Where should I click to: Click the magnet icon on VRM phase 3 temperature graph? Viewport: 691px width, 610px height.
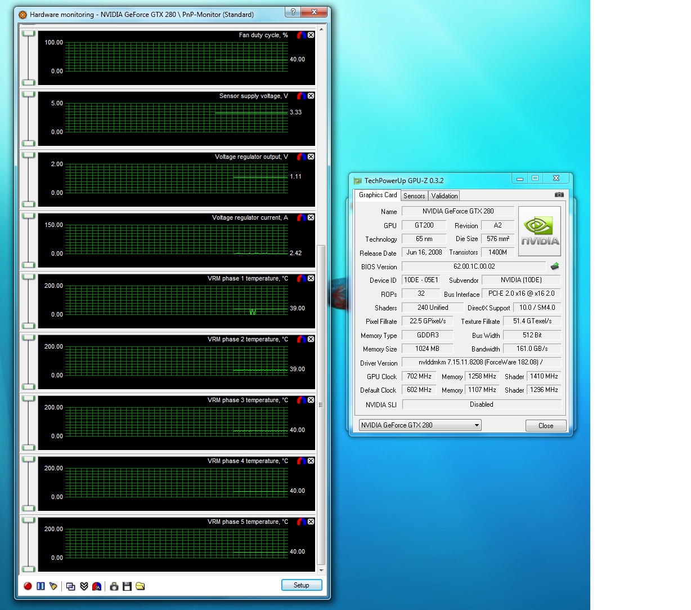[x=302, y=400]
